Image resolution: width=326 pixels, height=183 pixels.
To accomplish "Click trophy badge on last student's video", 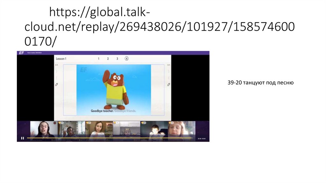I will [171, 123].
